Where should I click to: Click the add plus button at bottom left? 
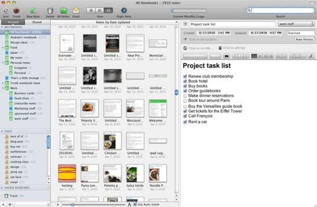[x=3, y=204]
